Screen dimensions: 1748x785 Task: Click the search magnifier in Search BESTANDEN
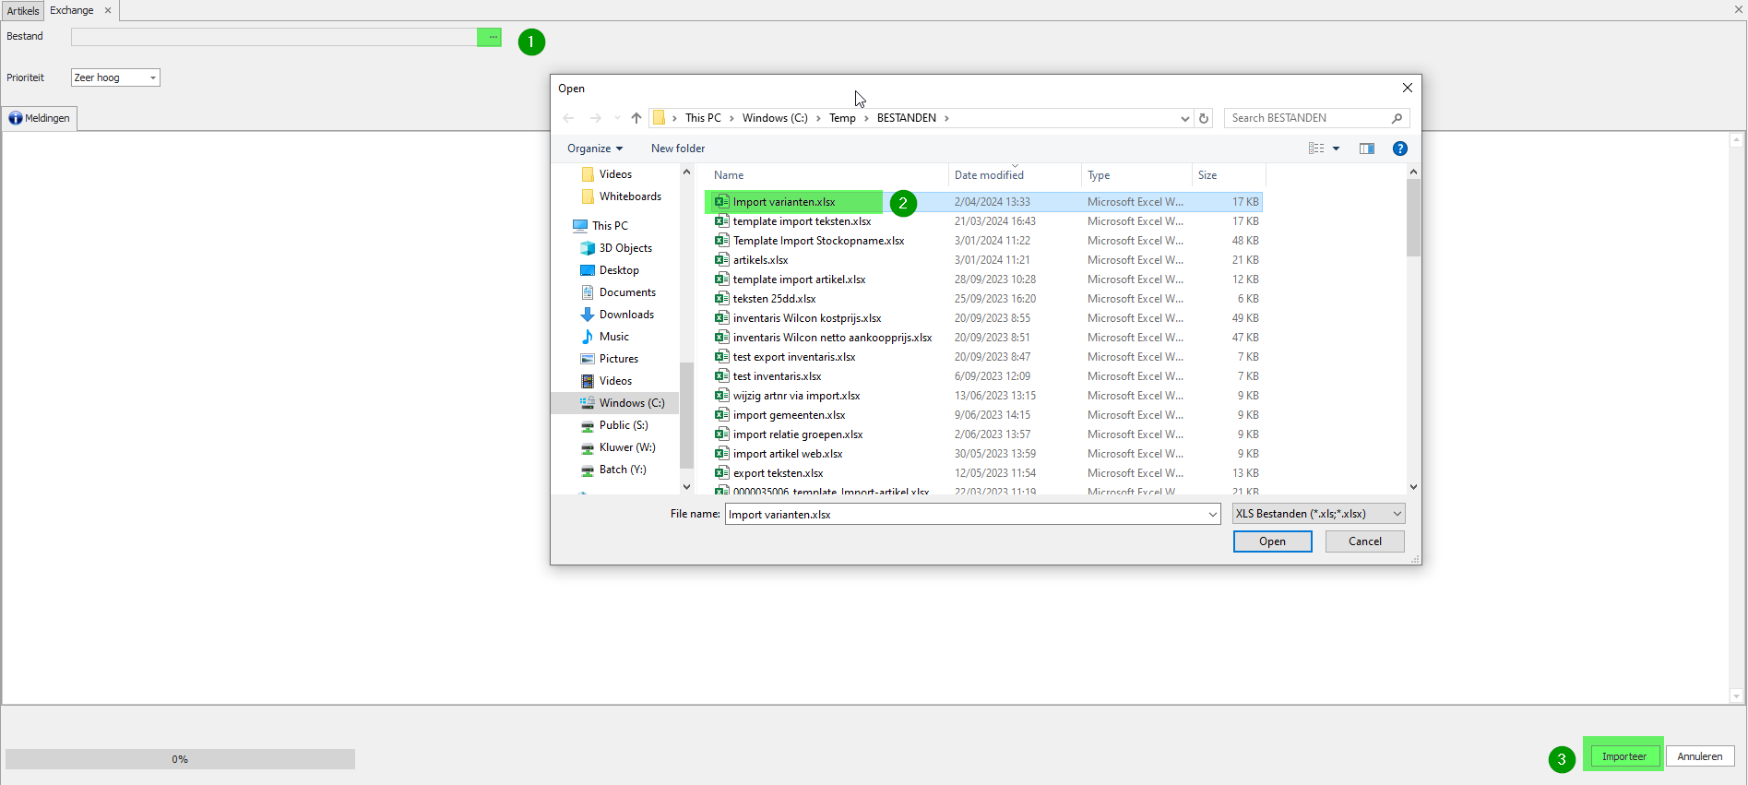coord(1397,118)
